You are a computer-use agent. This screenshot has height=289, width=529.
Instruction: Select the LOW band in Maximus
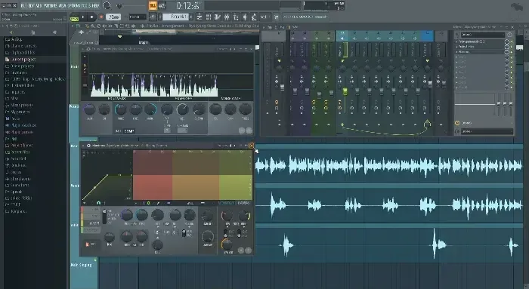[x=91, y=211]
